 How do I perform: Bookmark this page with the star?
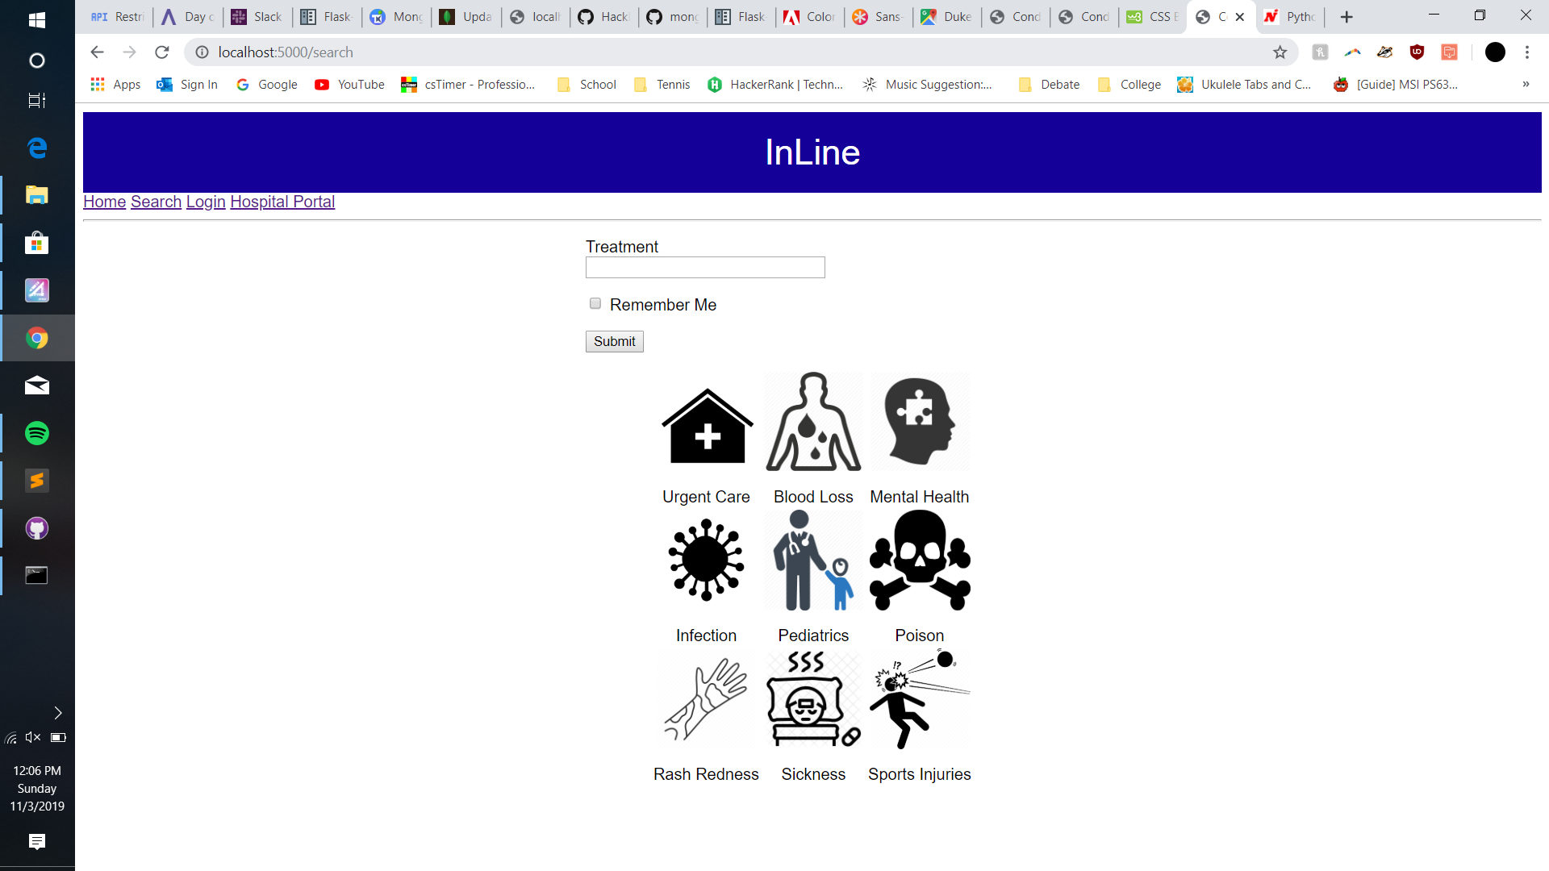[x=1280, y=52]
